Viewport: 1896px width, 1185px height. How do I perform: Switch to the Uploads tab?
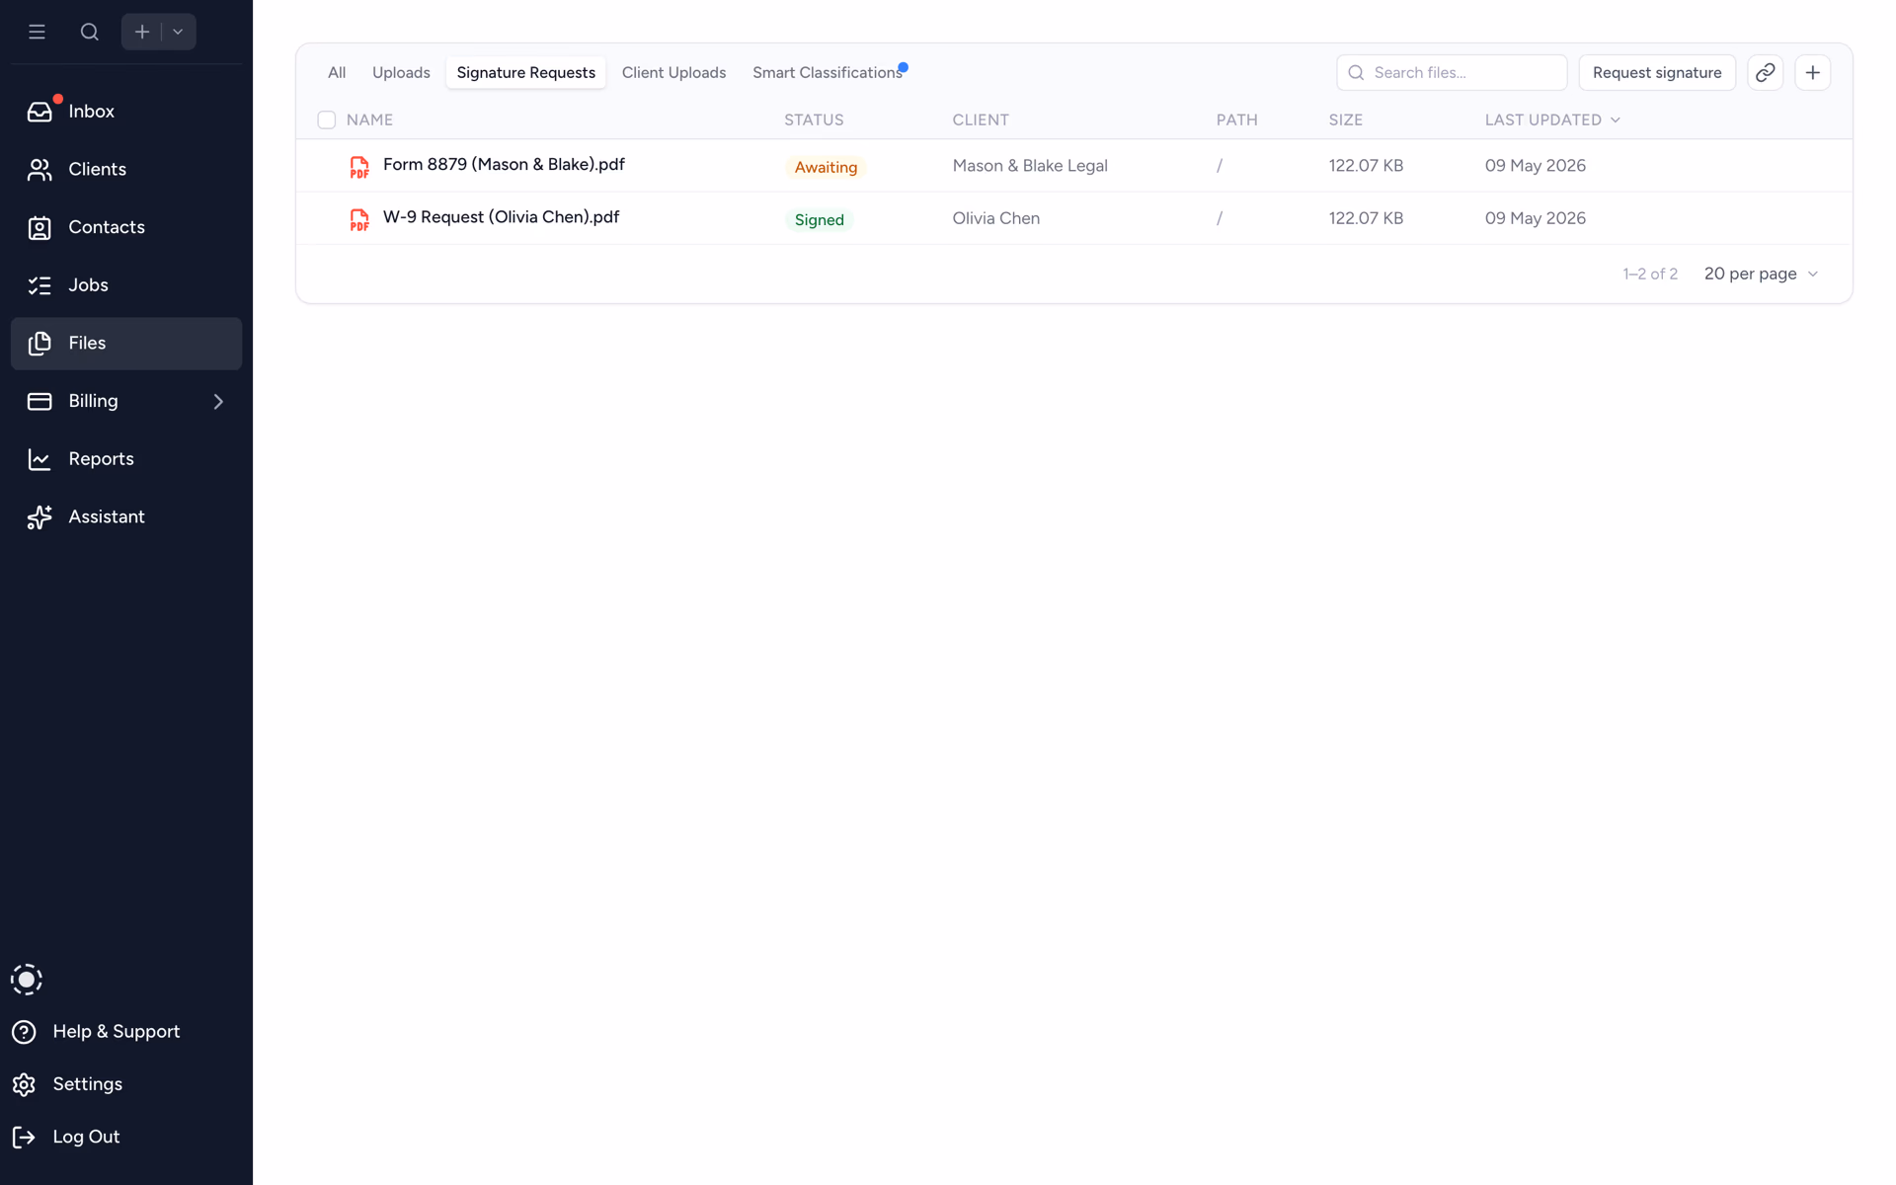tap(401, 73)
